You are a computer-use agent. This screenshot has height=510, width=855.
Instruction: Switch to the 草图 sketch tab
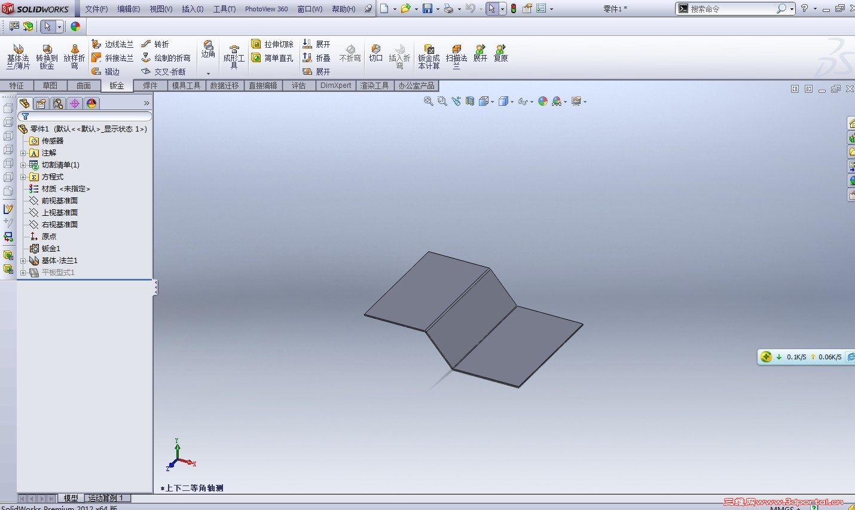pyautogui.click(x=50, y=85)
